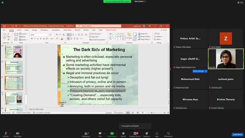Click the Paste icon in Clipboard group
This screenshot has height=138, width=245.
tap(4, 35)
